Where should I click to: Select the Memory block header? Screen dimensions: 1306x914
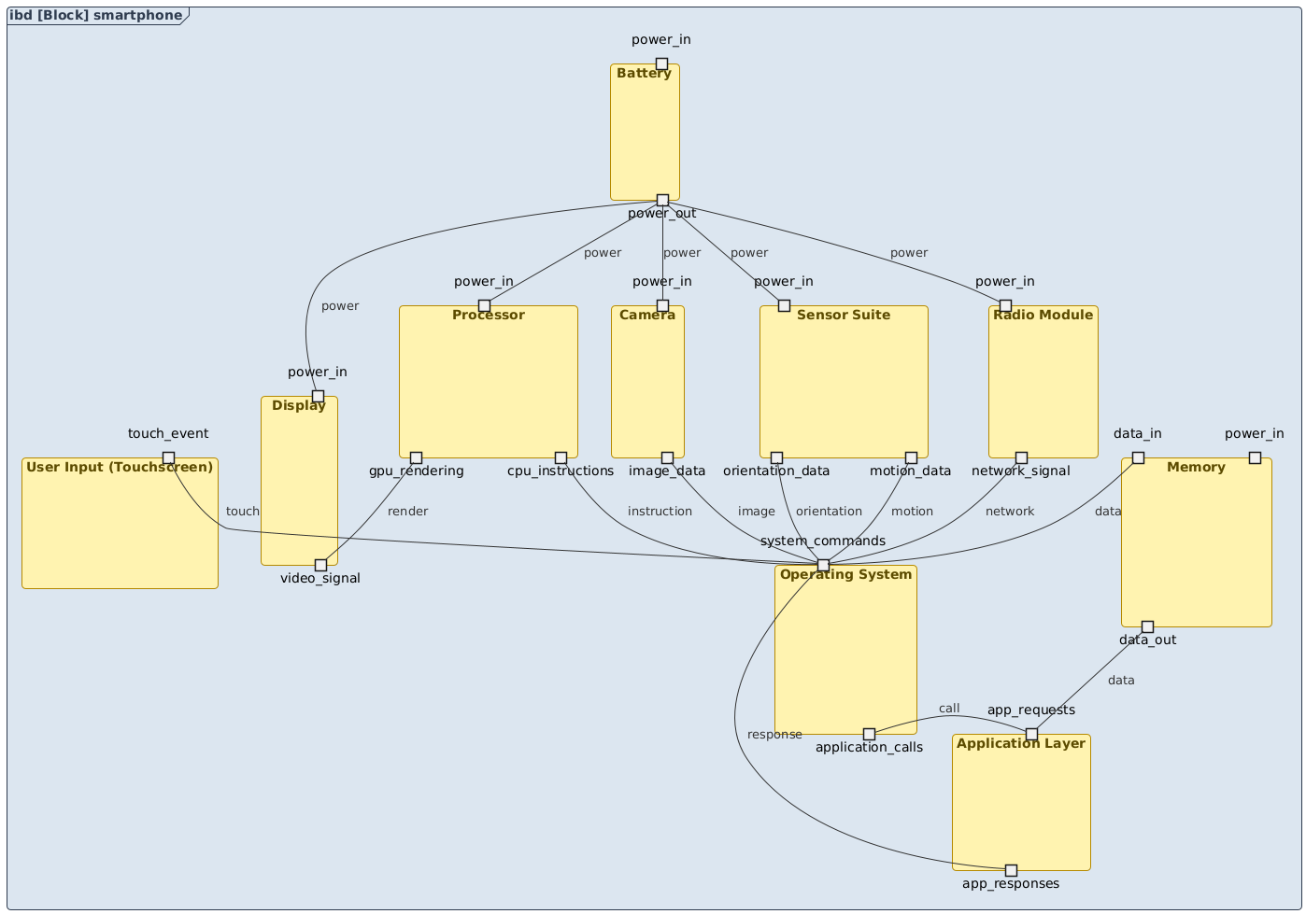click(x=1196, y=467)
